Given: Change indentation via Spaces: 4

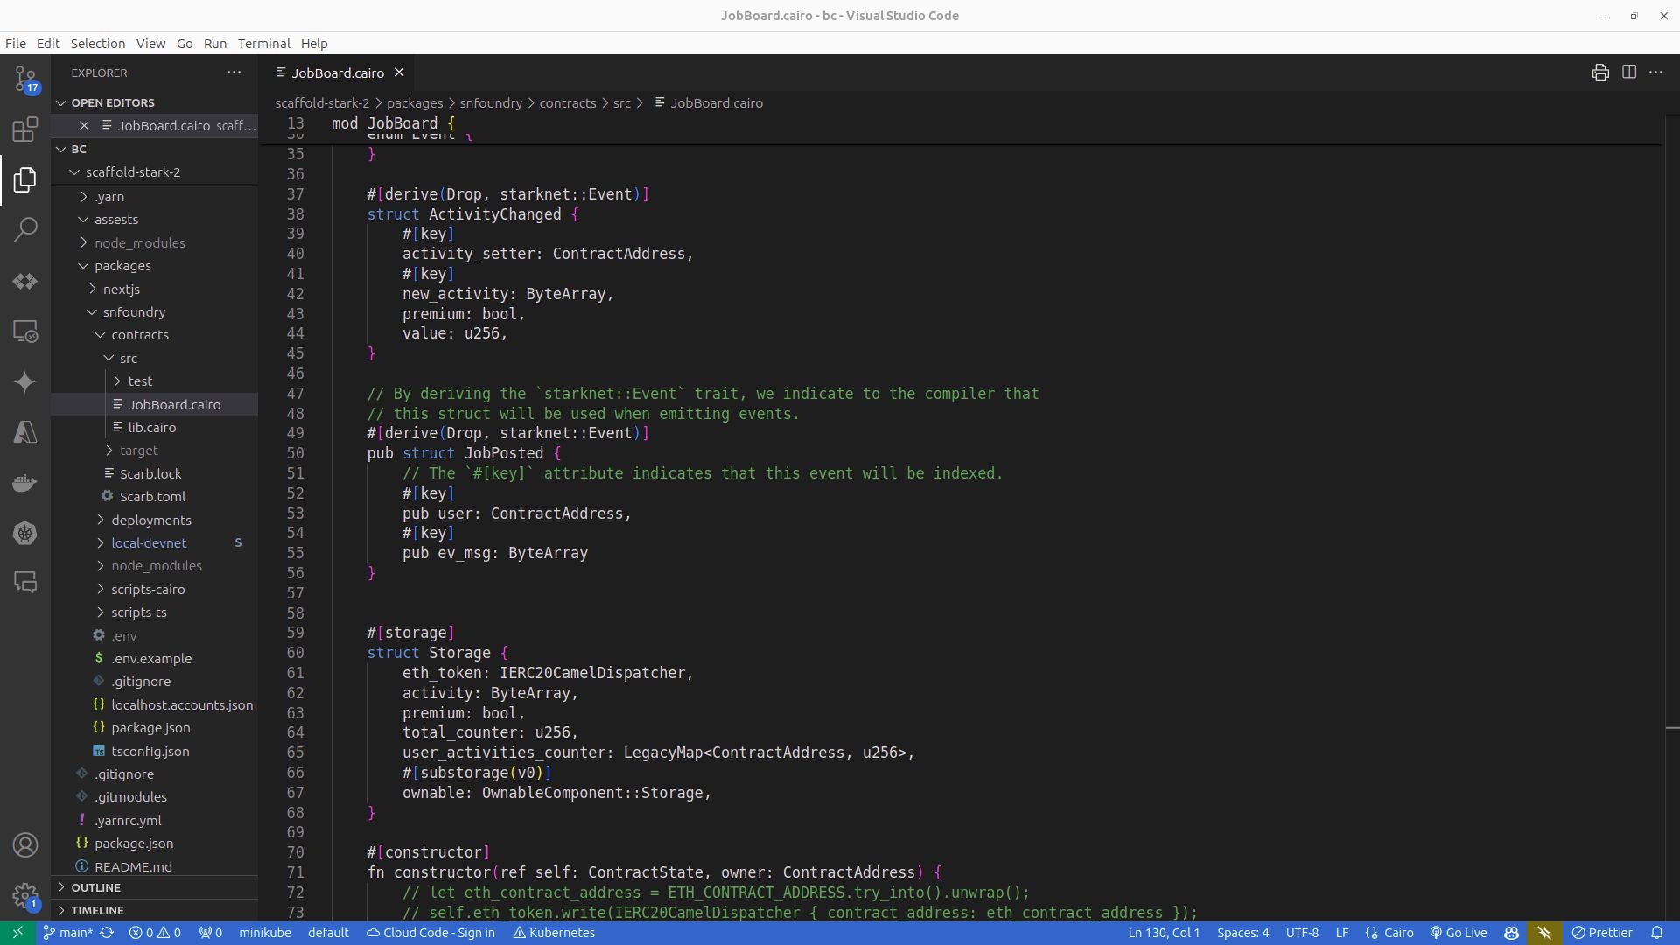Looking at the screenshot, I should (x=1242, y=933).
